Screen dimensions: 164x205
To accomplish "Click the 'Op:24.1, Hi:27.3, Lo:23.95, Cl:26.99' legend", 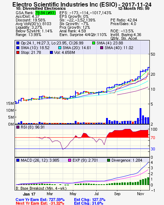I will pos(52,43).
